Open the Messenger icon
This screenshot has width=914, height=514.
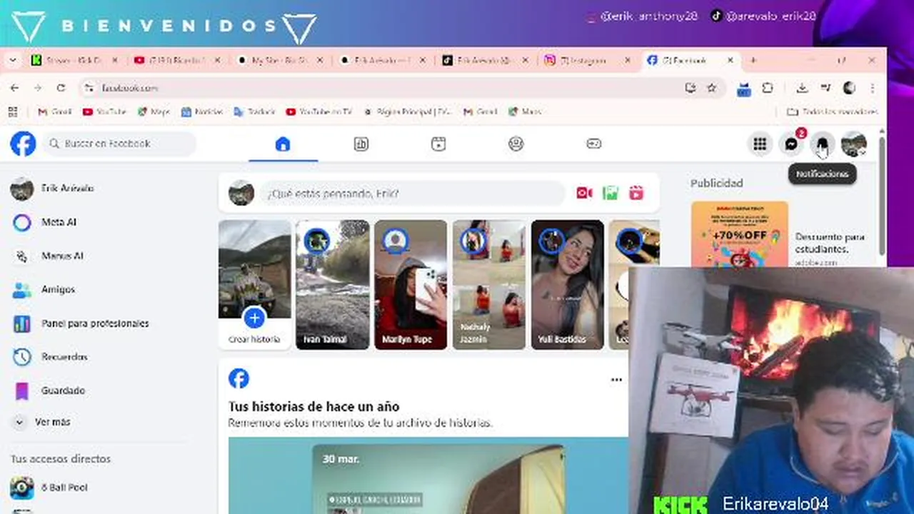coord(791,144)
